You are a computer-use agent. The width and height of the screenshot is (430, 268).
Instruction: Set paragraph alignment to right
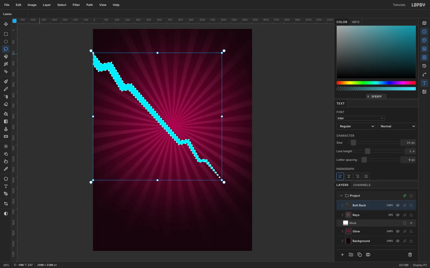coord(357,176)
